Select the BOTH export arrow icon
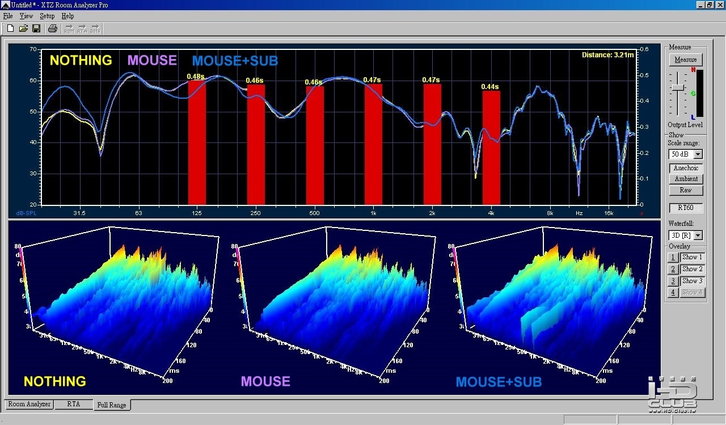Image resolution: width=726 pixels, height=425 pixels. (95, 28)
